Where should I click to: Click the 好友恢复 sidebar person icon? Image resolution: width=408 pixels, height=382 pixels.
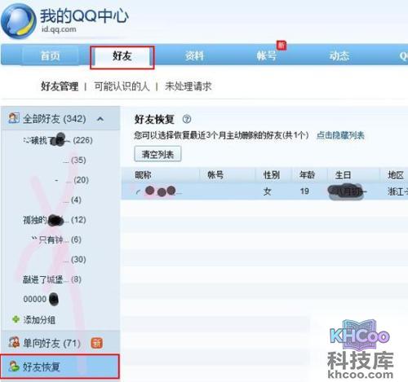[13, 366]
